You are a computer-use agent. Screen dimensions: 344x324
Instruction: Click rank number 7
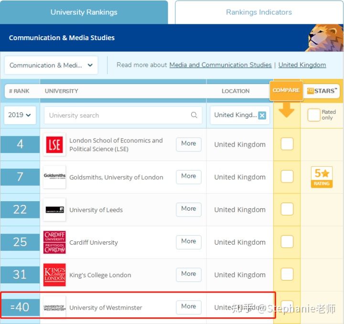point(20,177)
